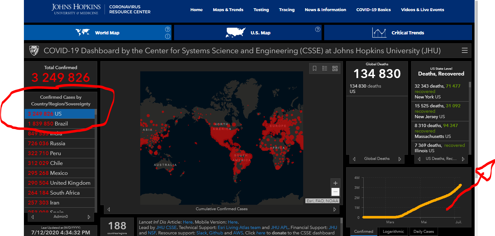Switch to the World Map tab
Viewport: 495px width, 236px height.
click(x=98, y=32)
